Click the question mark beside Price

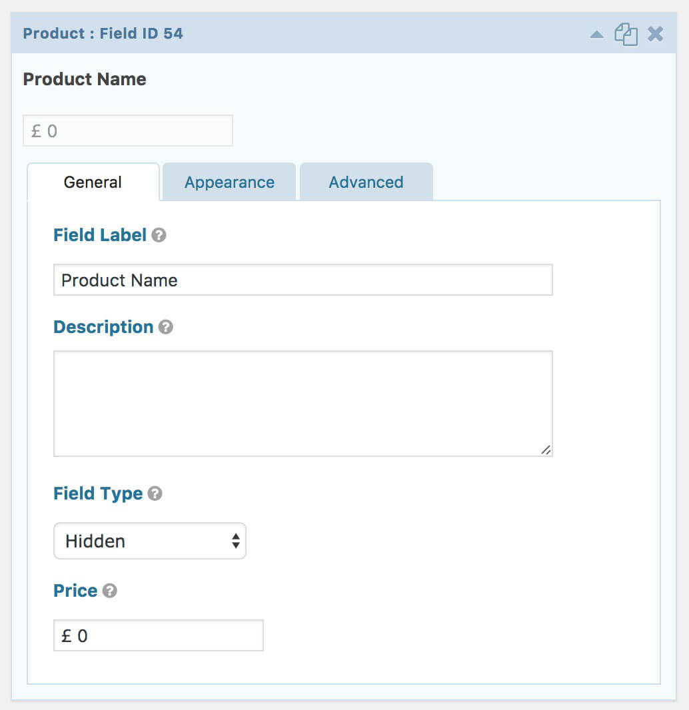pyautogui.click(x=110, y=591)
